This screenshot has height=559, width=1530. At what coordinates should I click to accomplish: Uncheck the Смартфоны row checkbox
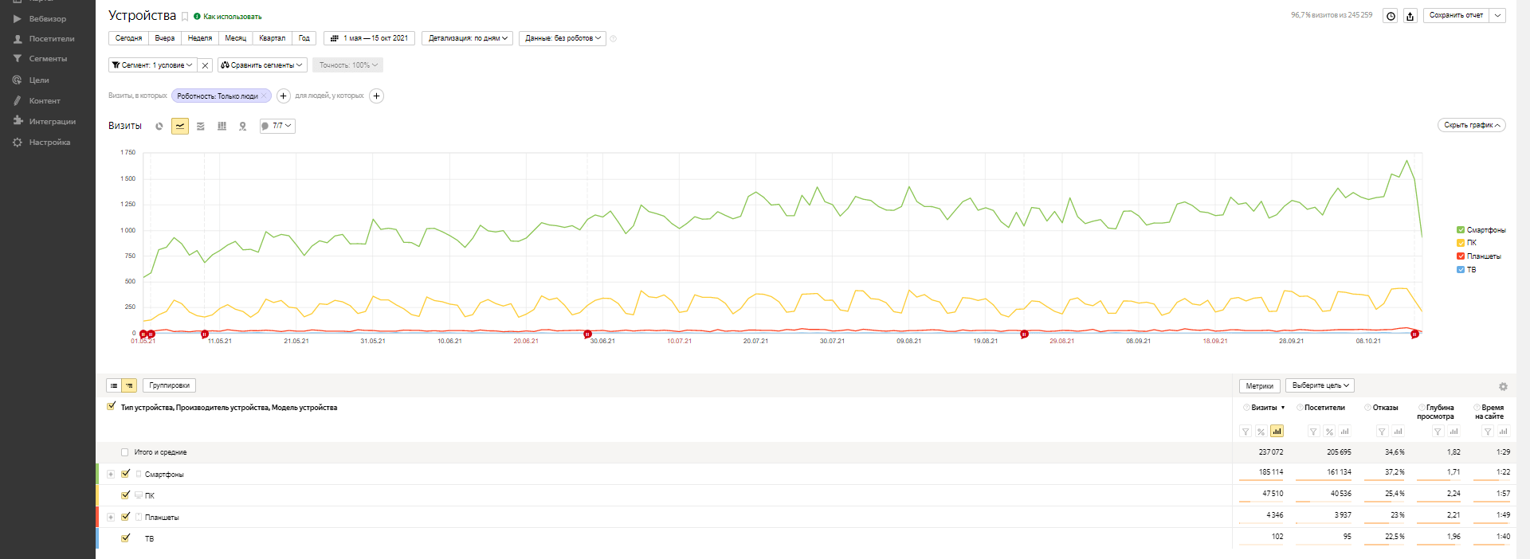coord(126,474)
